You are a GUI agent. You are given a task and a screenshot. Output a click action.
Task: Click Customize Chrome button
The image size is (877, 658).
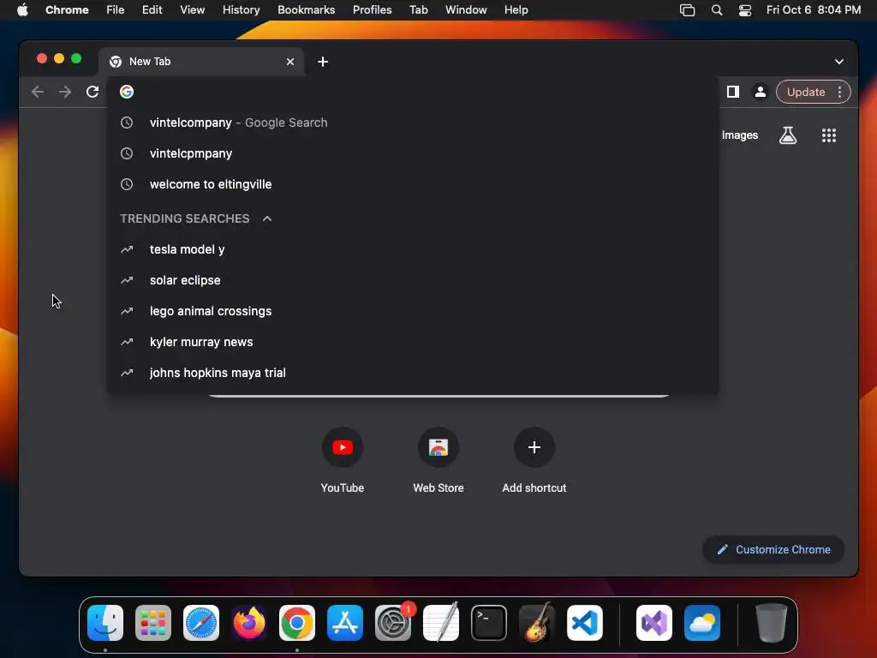(773, 549)
